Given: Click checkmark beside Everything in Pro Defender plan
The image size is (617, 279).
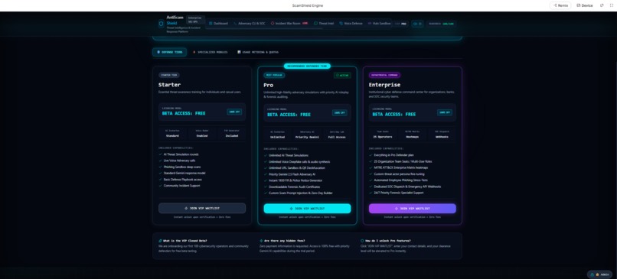Looking at the screenshot, I should 371,155.
